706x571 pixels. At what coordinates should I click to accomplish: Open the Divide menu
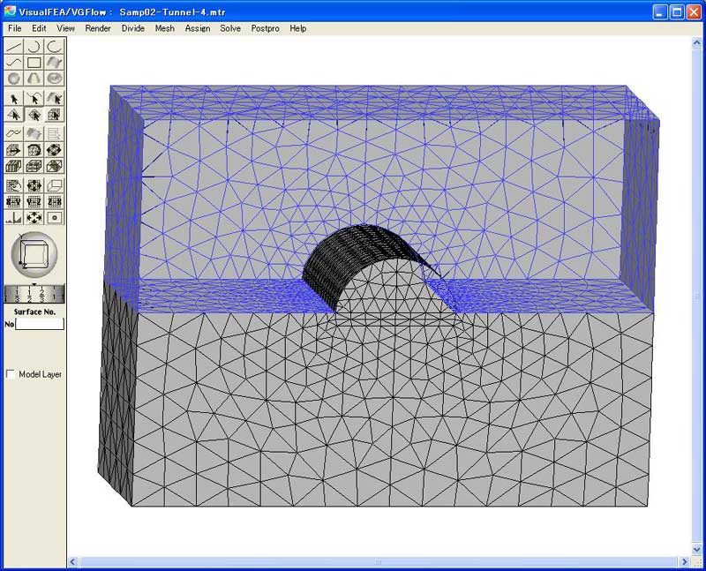[x=133, y=28]
